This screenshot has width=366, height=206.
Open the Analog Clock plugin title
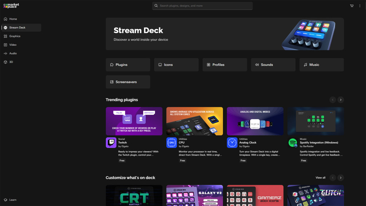pos(248,142)
